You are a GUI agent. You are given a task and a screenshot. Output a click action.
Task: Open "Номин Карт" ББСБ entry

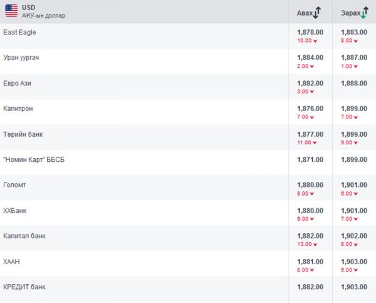pos(34,159)
